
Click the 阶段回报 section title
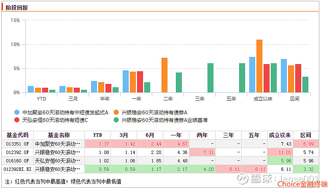[16, 8]
